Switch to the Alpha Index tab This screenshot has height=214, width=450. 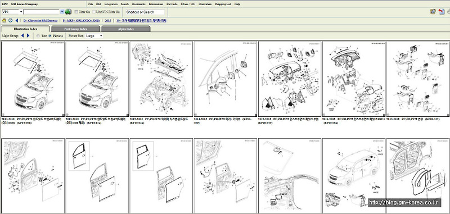pyautogui.click(x=125, y=29)
